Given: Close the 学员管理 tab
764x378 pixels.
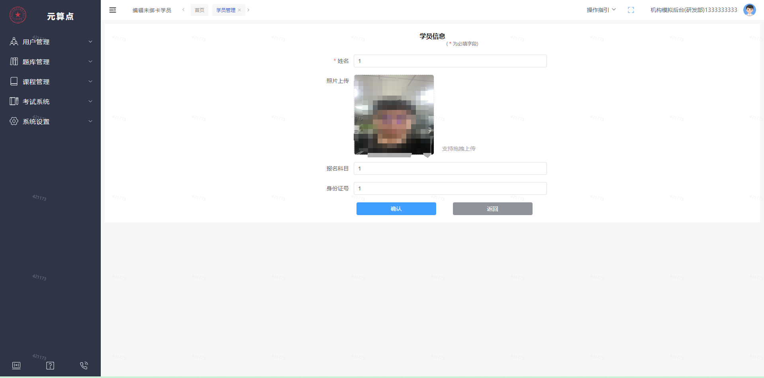Looking at the screenshot, I should pos(239,10).
